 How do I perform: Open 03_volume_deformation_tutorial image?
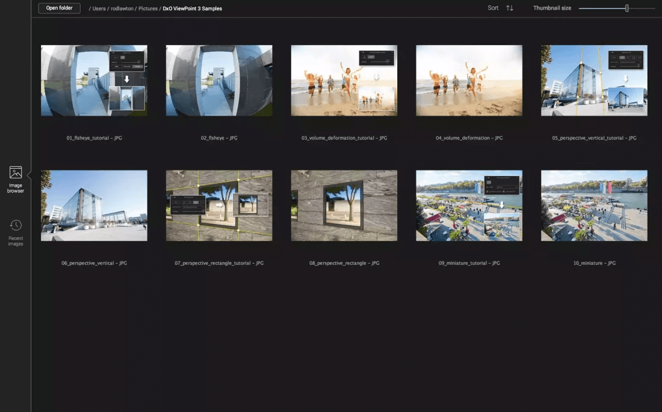coord(344,80)
